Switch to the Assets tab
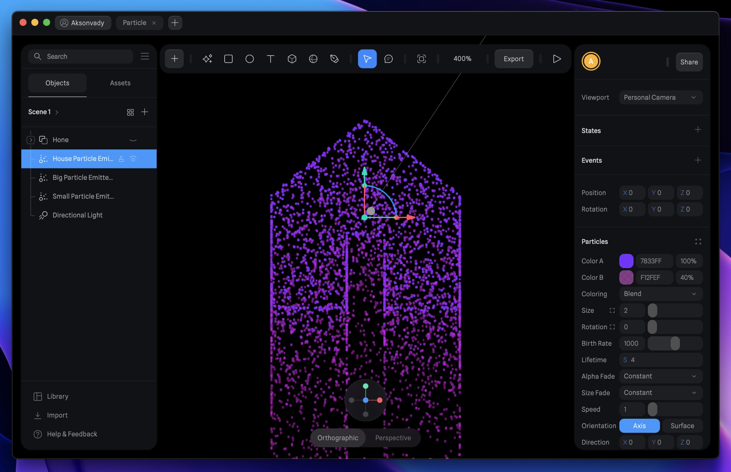Screen dimensions: 731x472 tap(120, 83)
